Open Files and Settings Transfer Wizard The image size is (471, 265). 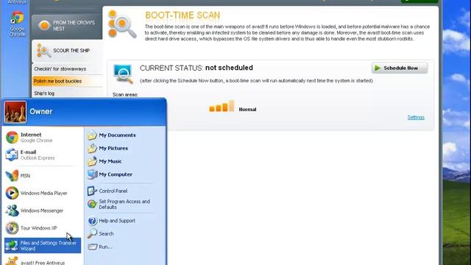pos(43,245)
